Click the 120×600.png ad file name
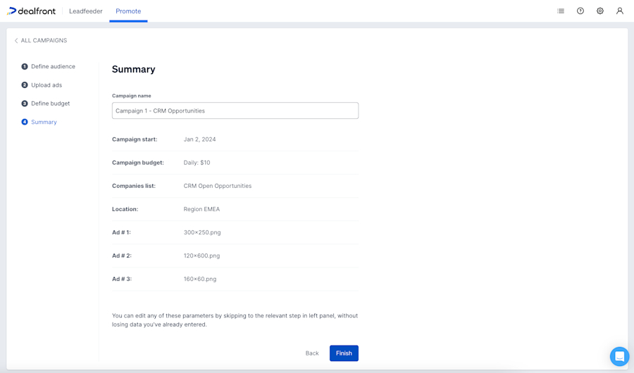634x373 pixels. 201,255
